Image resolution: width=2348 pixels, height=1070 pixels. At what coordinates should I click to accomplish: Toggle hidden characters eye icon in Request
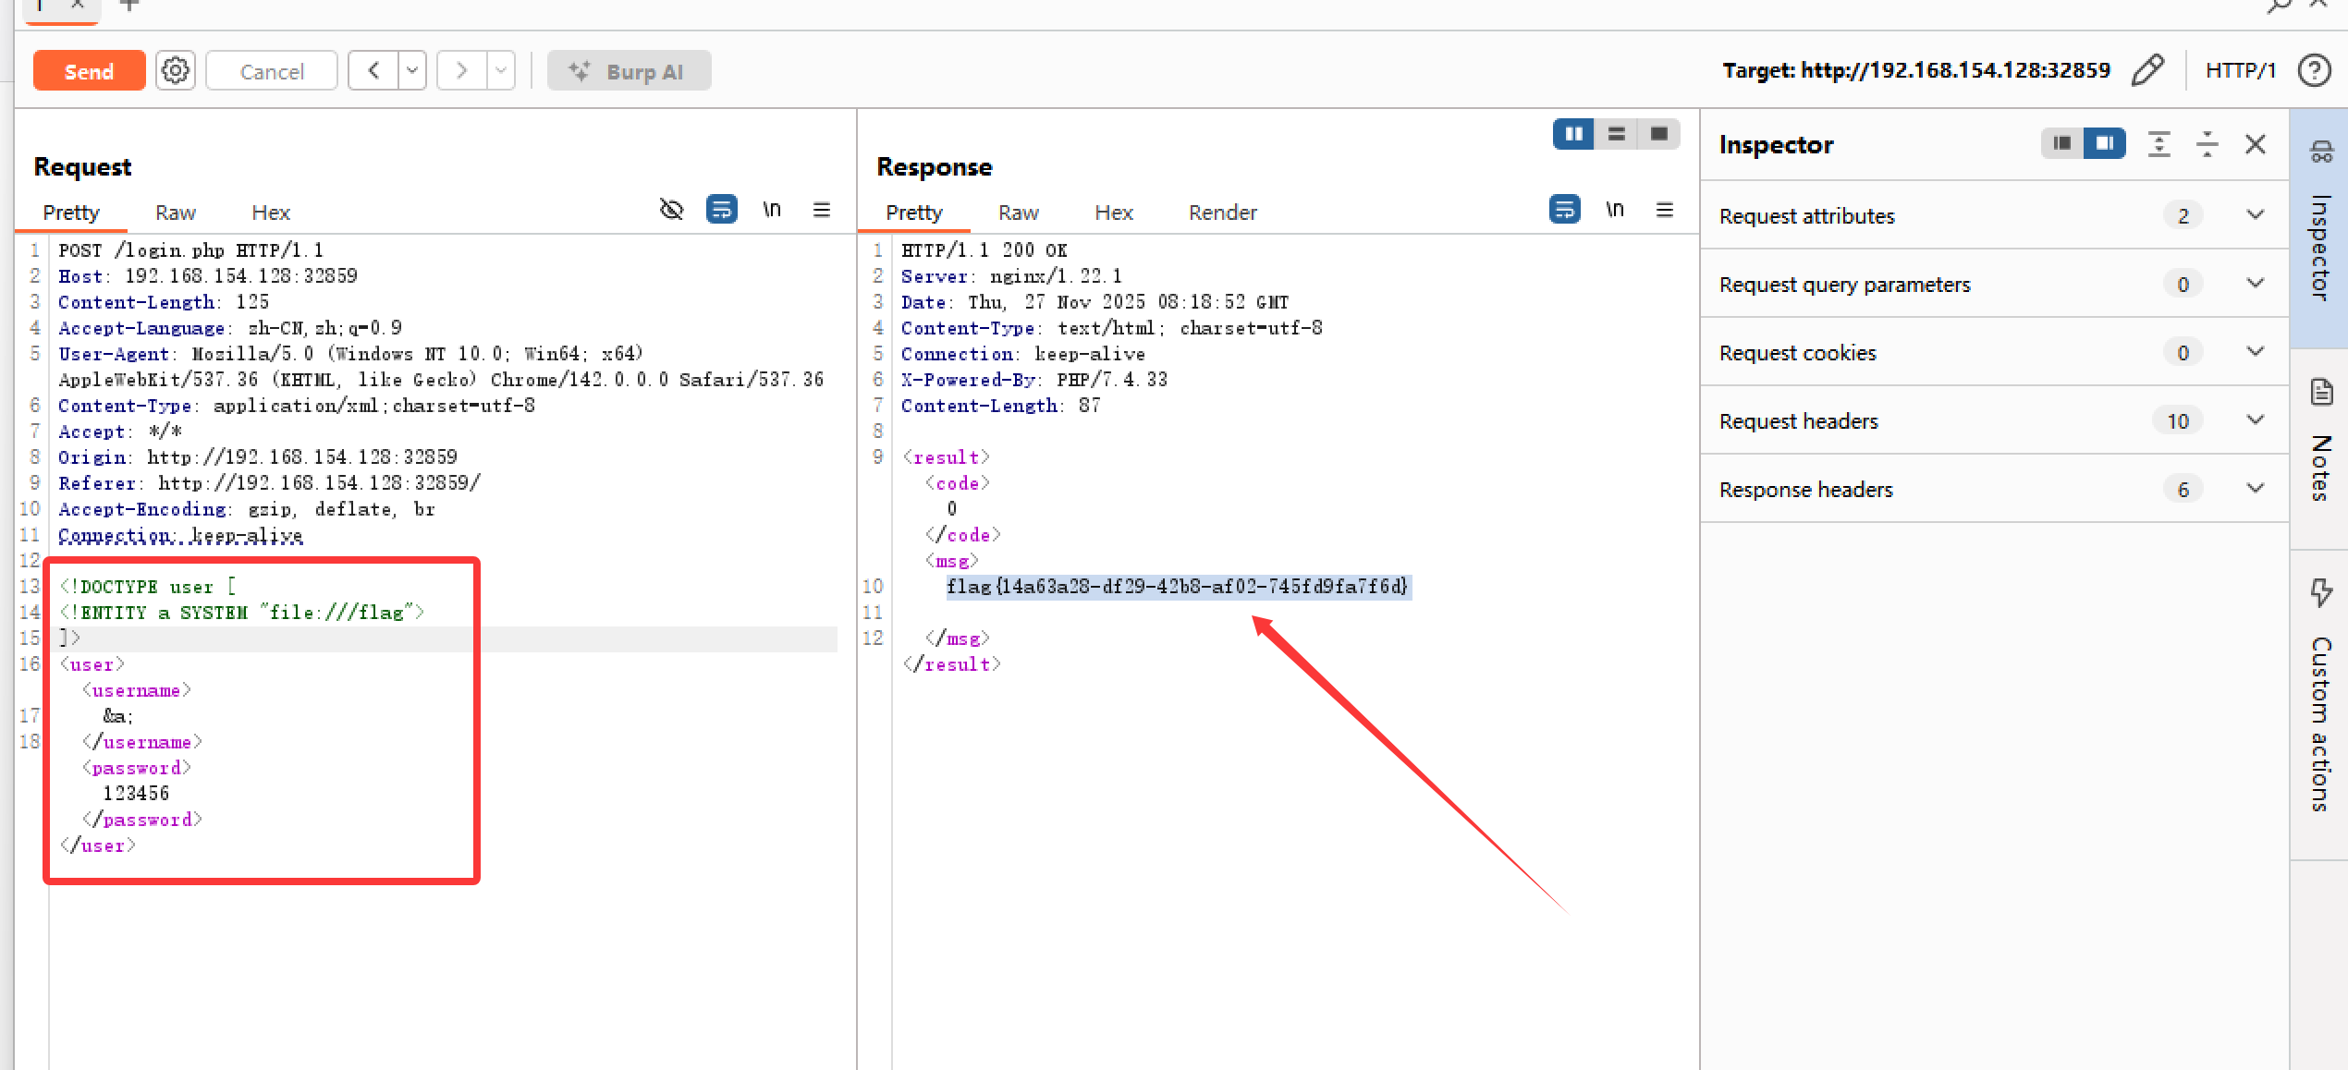click(671, 210)
